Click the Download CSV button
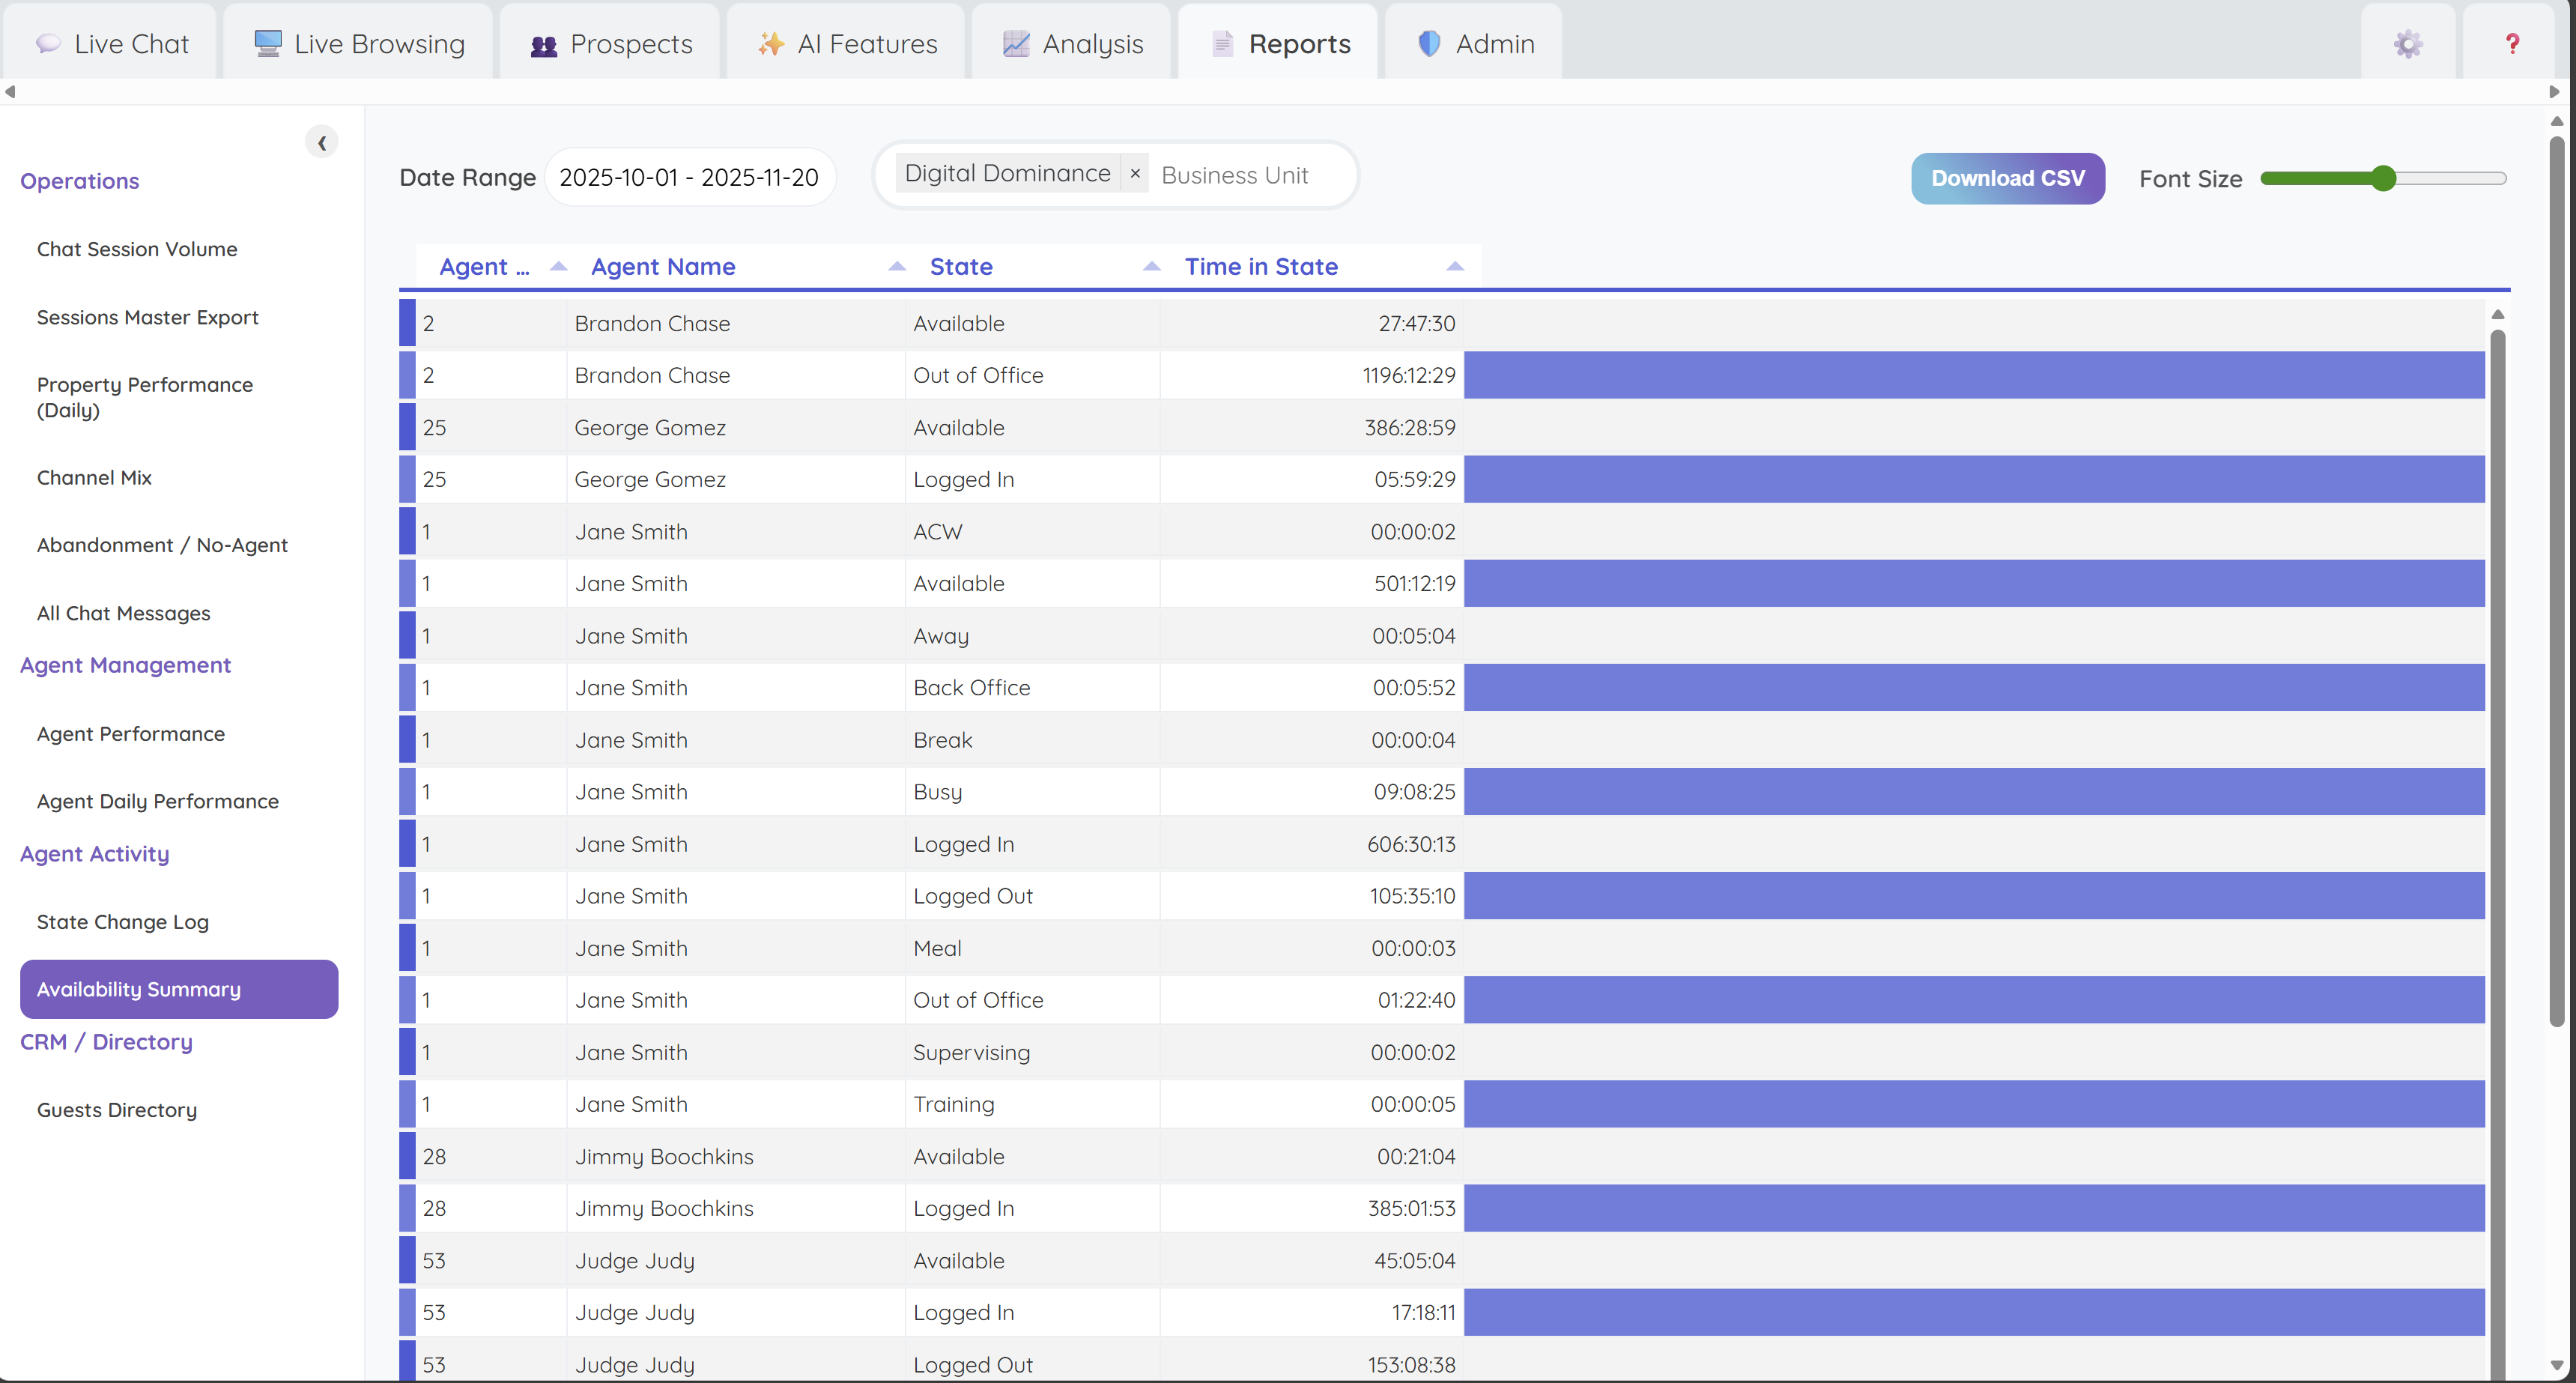Image resolution: width=2576 pixels, height=1383 pixels. tap(2007, 178)
